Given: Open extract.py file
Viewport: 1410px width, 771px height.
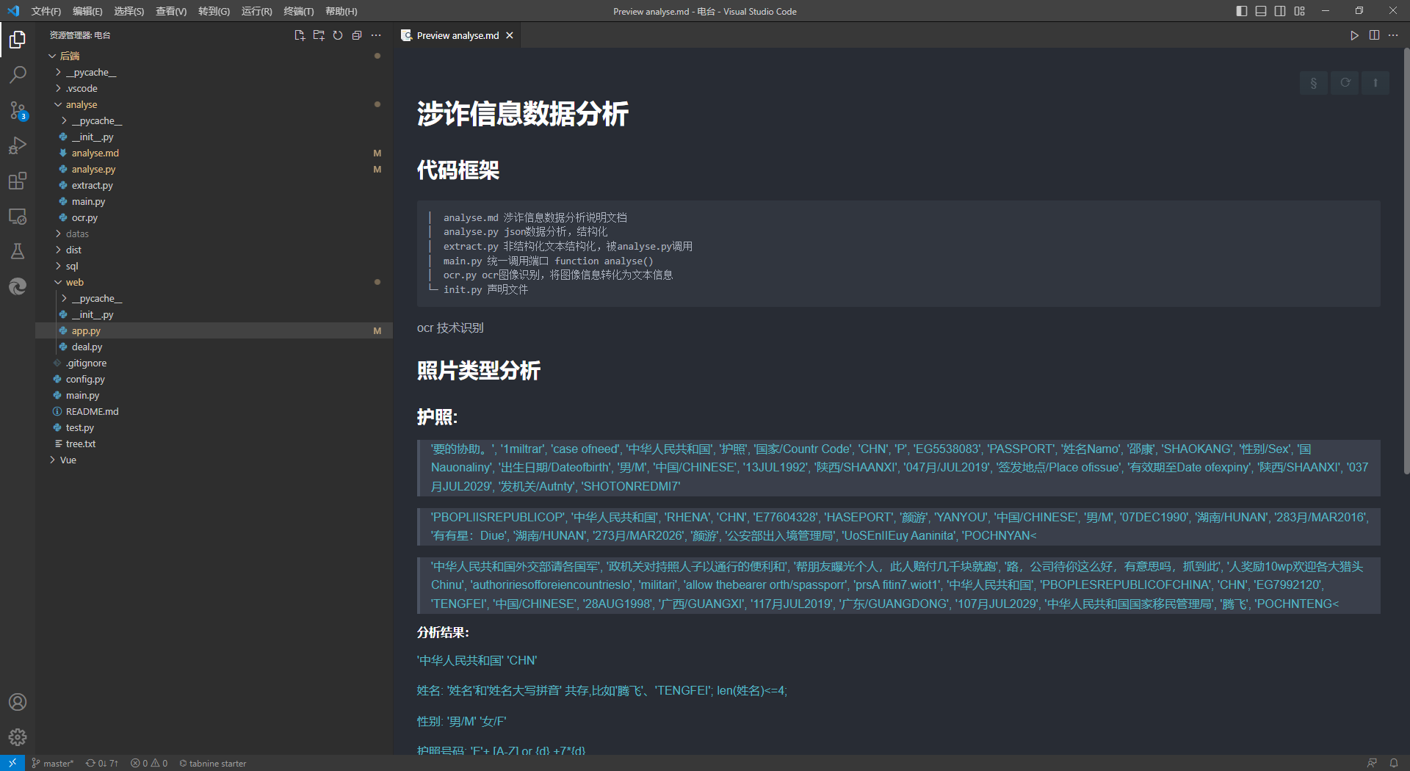Looking at the screenshot, I should point(214,185).
